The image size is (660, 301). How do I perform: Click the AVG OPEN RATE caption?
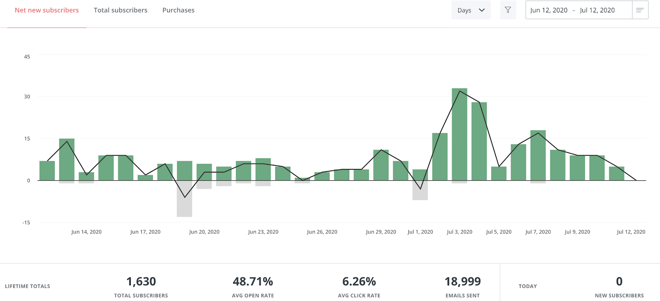253,296
